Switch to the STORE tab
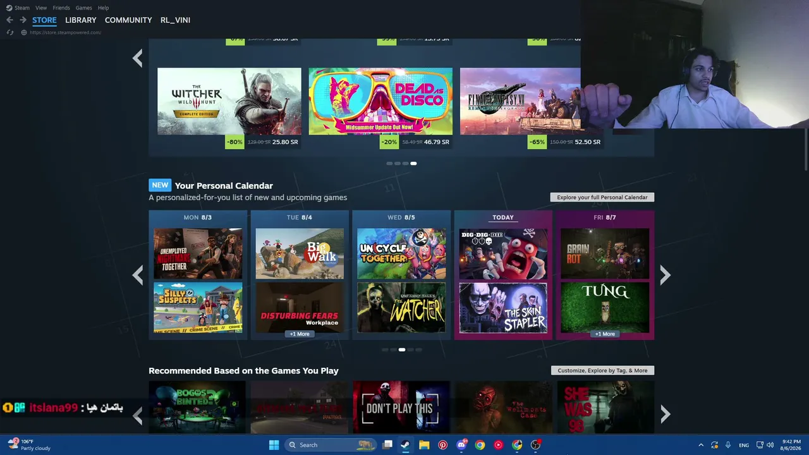 tap(44, 20)
